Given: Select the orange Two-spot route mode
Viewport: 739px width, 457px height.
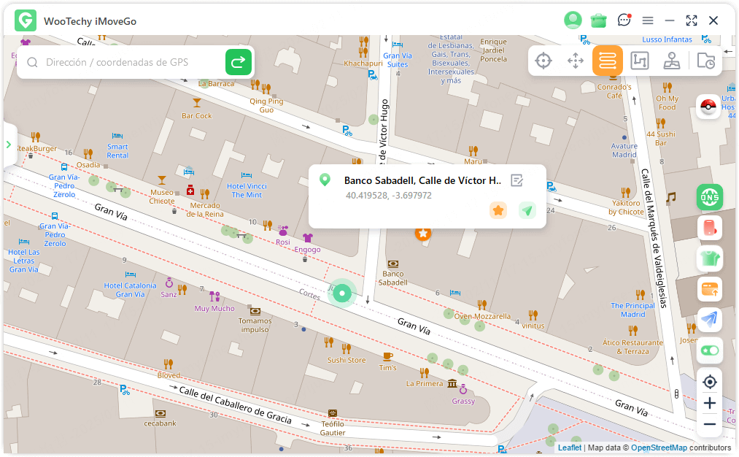Looking at the screenshot, I should pos(608,61).
